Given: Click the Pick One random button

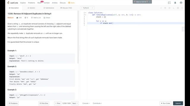Looking at the screenshot, I should point(44,103).
